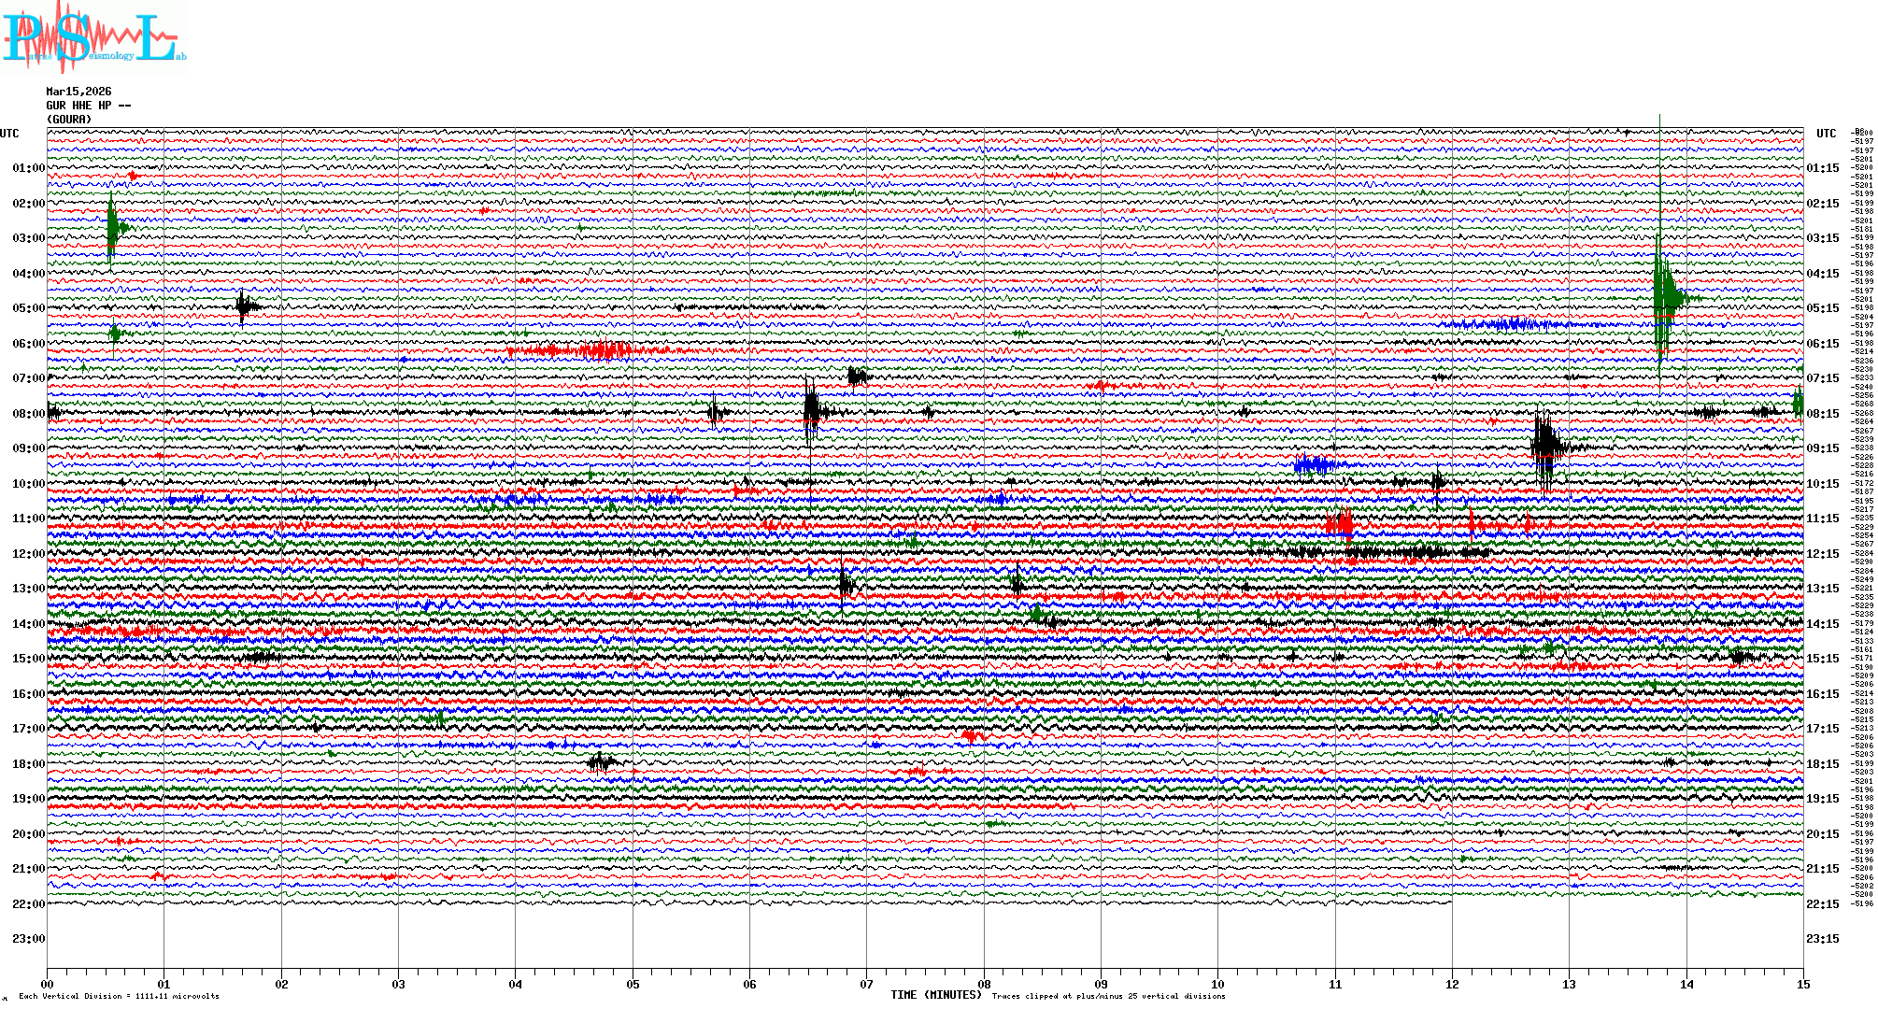The width and height of the screenshot is (1878, 1009).
Task: Click the traces clipped footnote text
Action: tap(1108, 996)
